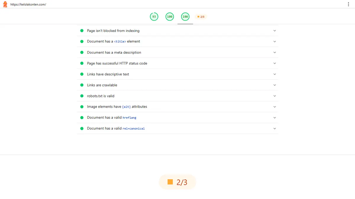
Task: Expand 'Links have descriptive text' chevron
Action: pyautogui.click(x=275, y=74)
